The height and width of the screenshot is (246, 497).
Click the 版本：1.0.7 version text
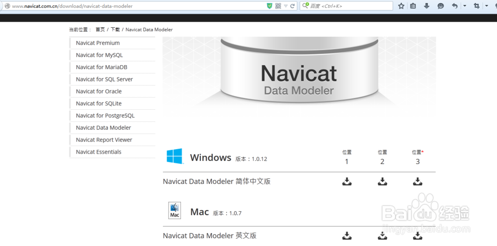click(227, 213)
